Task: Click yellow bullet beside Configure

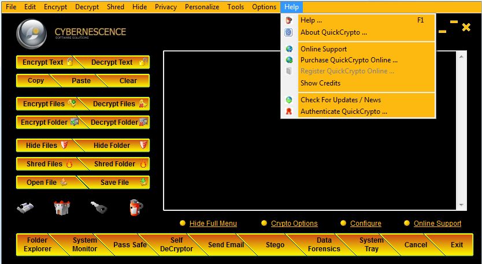Action: tap(343, 223)
